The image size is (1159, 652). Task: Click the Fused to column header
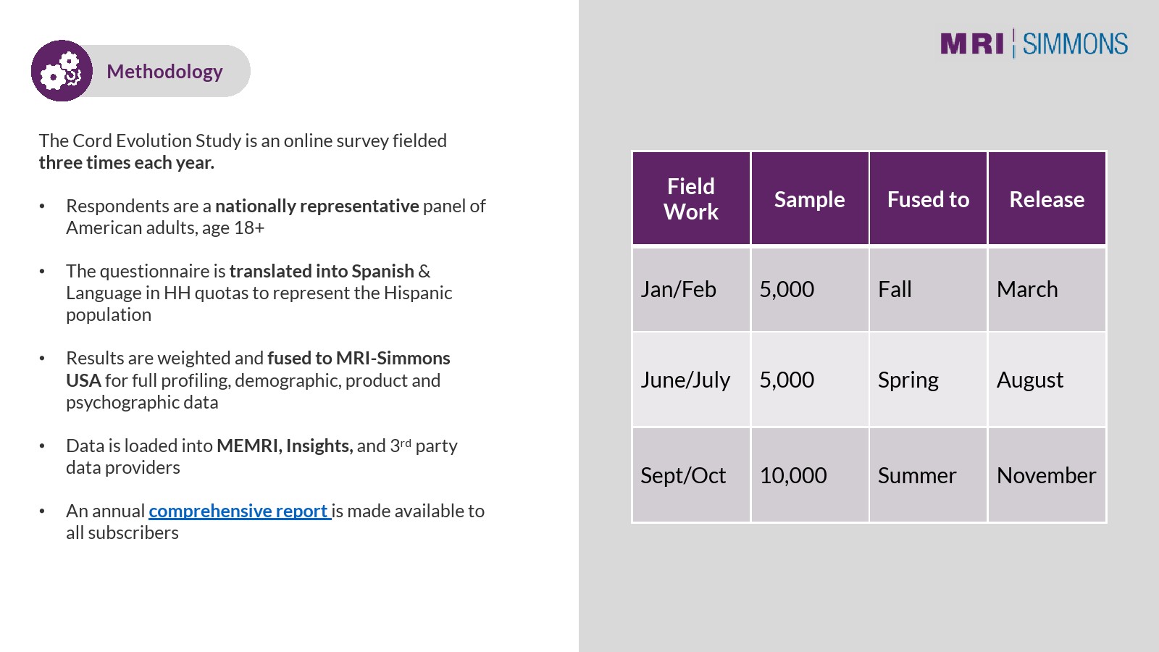928,199
